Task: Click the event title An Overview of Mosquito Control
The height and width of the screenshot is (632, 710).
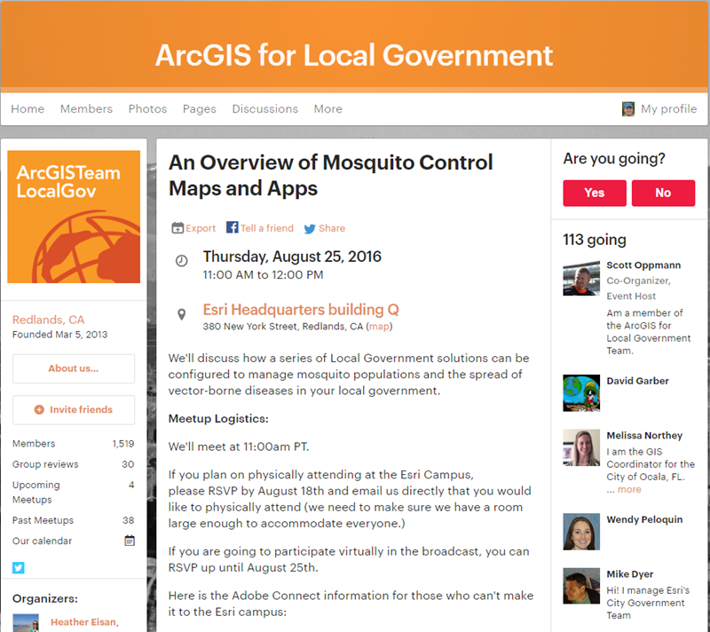Action: (x=330, y=175)
